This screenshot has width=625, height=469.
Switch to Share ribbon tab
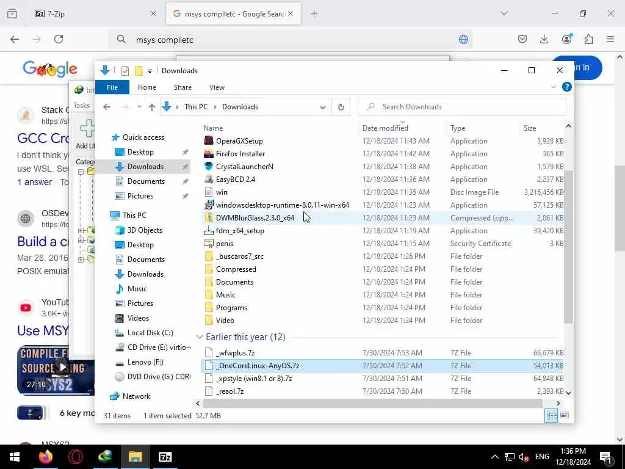click(182, 87)
